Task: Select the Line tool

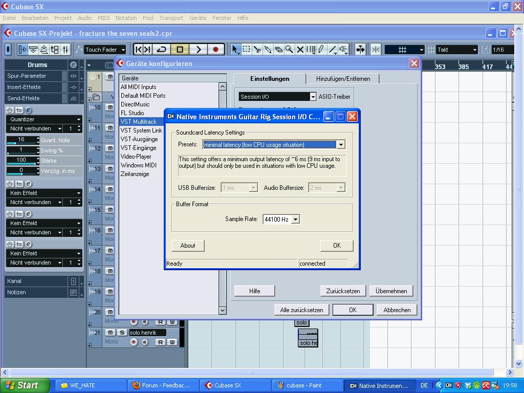Action: (x=332, y=50)
